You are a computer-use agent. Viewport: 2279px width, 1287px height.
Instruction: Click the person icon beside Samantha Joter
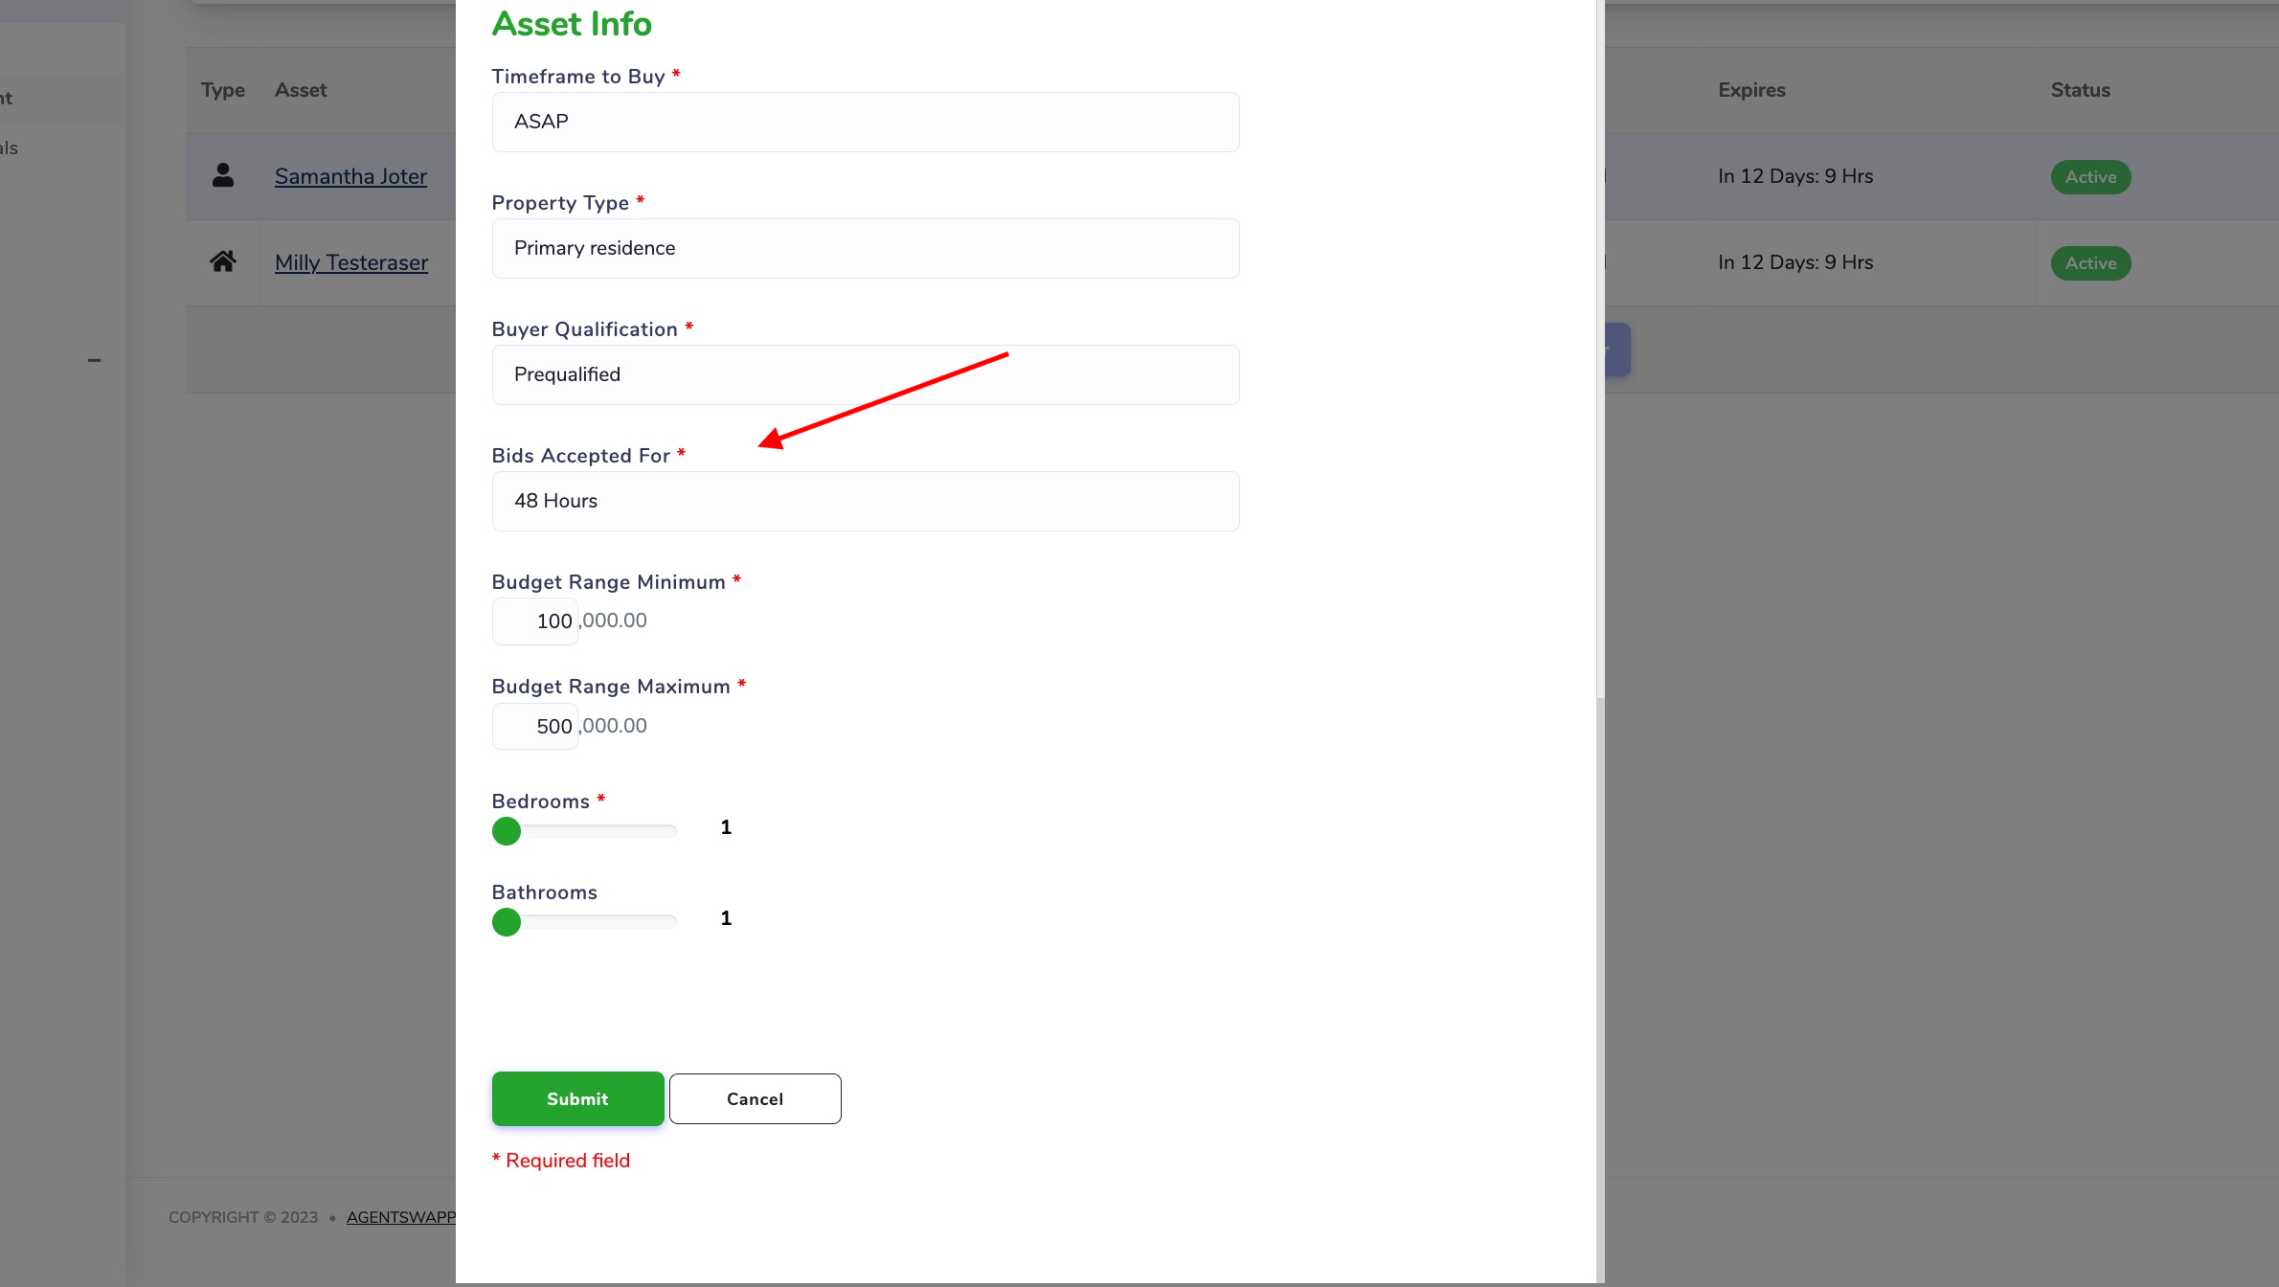click(223, 175)
